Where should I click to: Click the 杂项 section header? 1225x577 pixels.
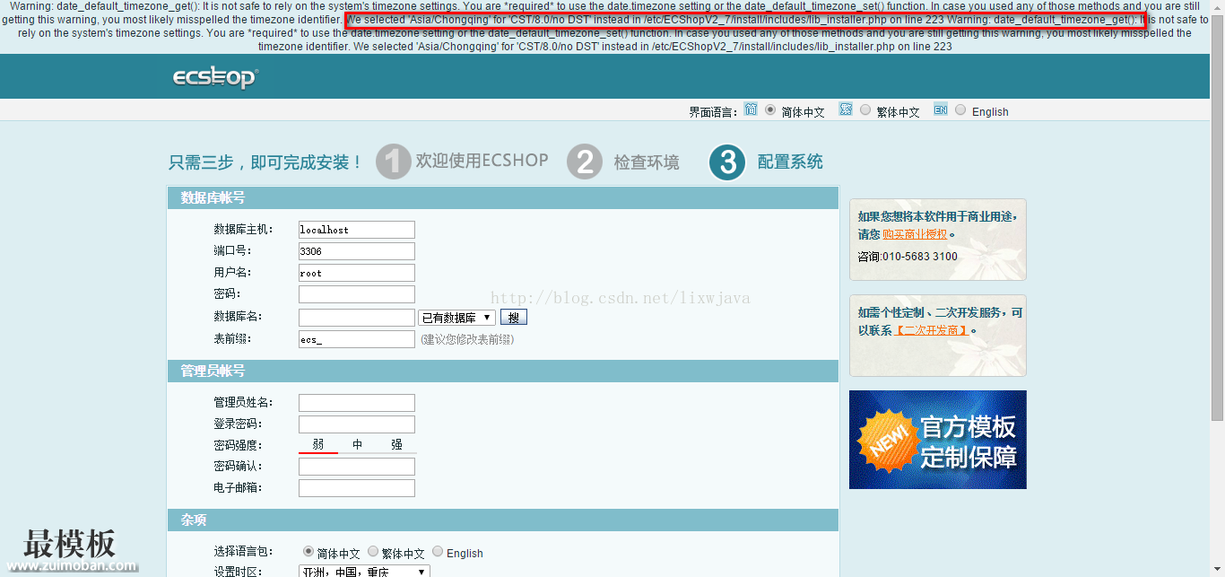click(503, 520)
